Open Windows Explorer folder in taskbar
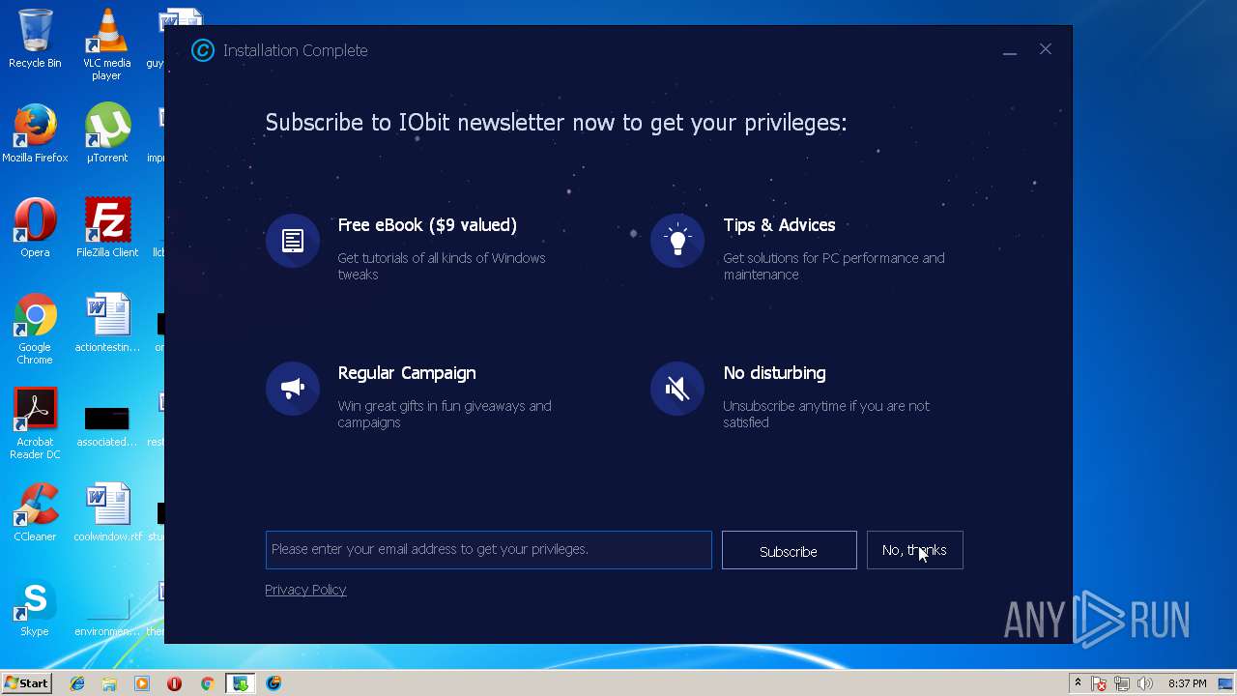Screen dimensions: 1237x696 click(109, 683)
